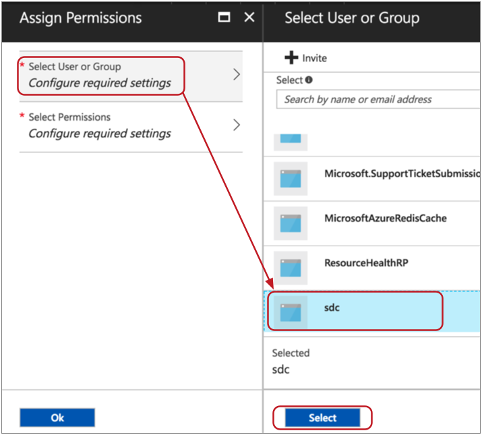This screenshot has width=482, height=435.
Task: Click the Select info icon
Action: (309, 80)
